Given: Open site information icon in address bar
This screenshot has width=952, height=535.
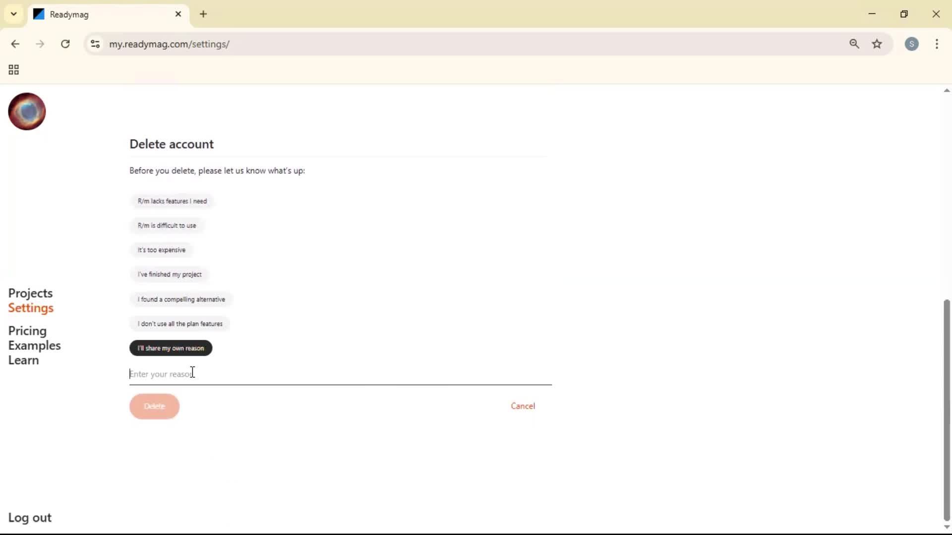Looking at the screenshot, I should [95, 44].
